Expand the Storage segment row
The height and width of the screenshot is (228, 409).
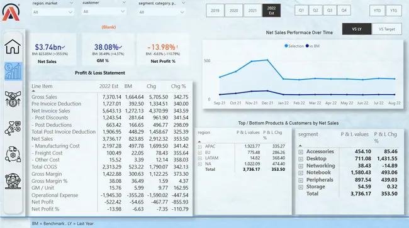(301, 187)
